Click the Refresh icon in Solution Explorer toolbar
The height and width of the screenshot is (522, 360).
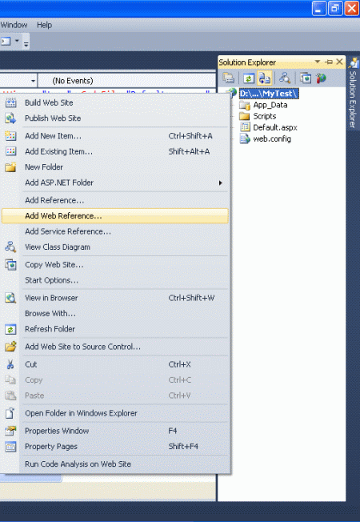[x=249, y=78]
